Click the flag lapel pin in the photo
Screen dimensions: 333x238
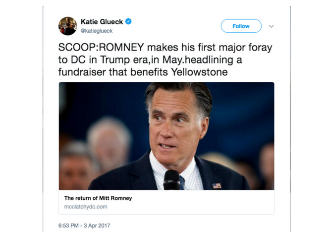216,186
